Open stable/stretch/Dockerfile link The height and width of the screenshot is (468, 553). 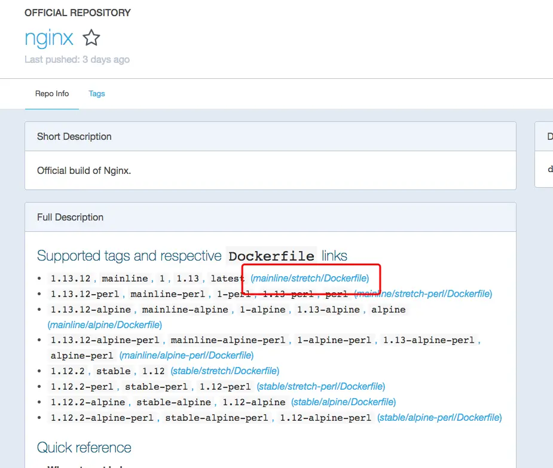225,371
